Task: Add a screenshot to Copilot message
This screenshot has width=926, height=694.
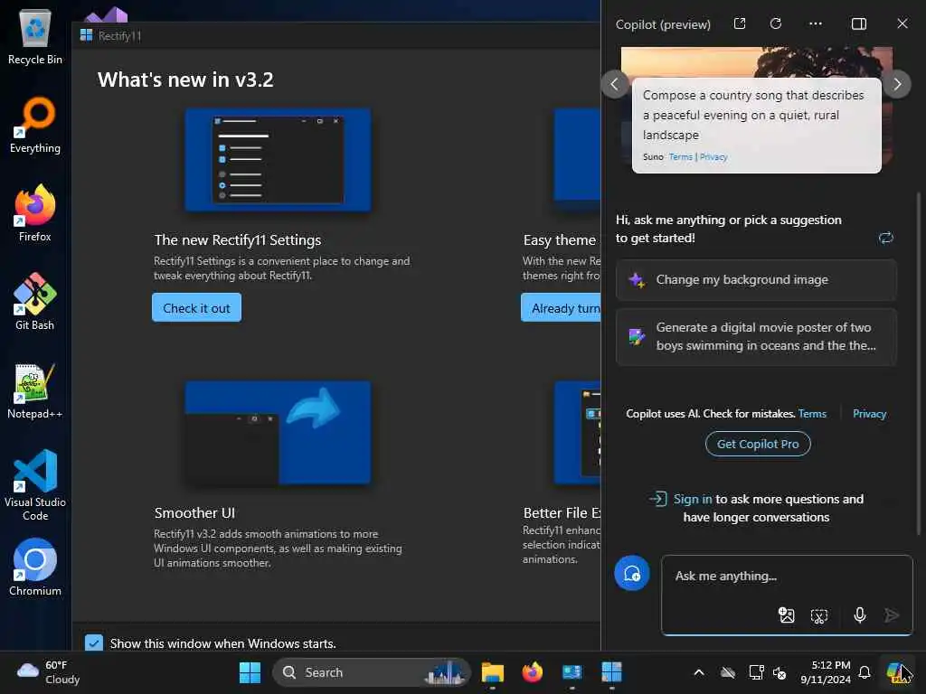Action: (819, 616)
